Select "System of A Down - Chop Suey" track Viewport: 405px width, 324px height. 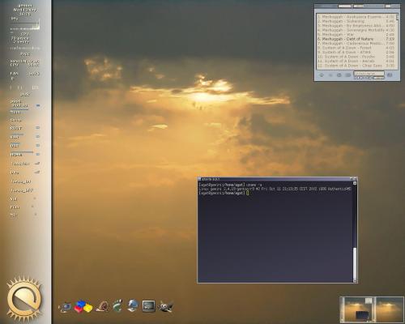356,66
